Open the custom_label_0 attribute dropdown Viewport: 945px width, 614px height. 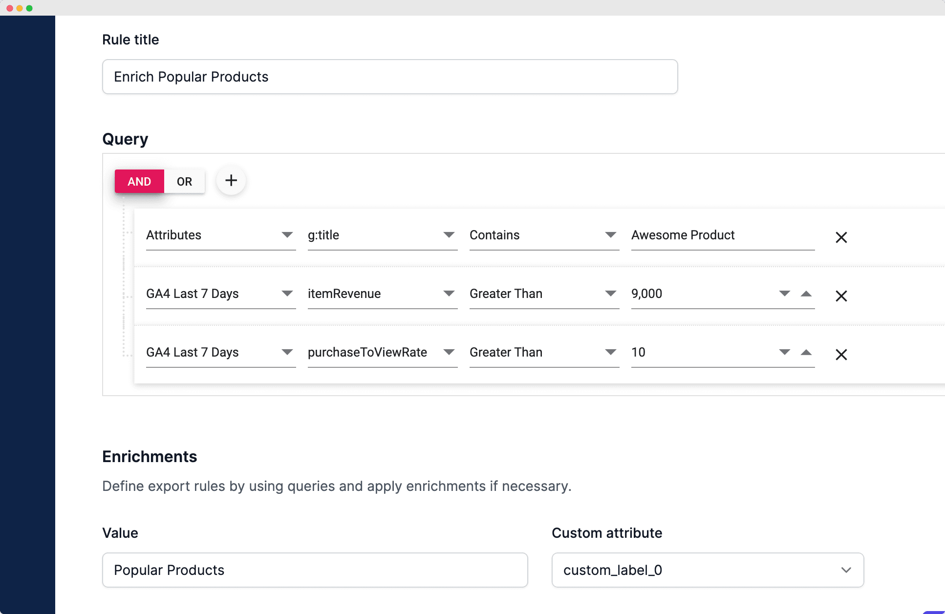click(707, 570)
